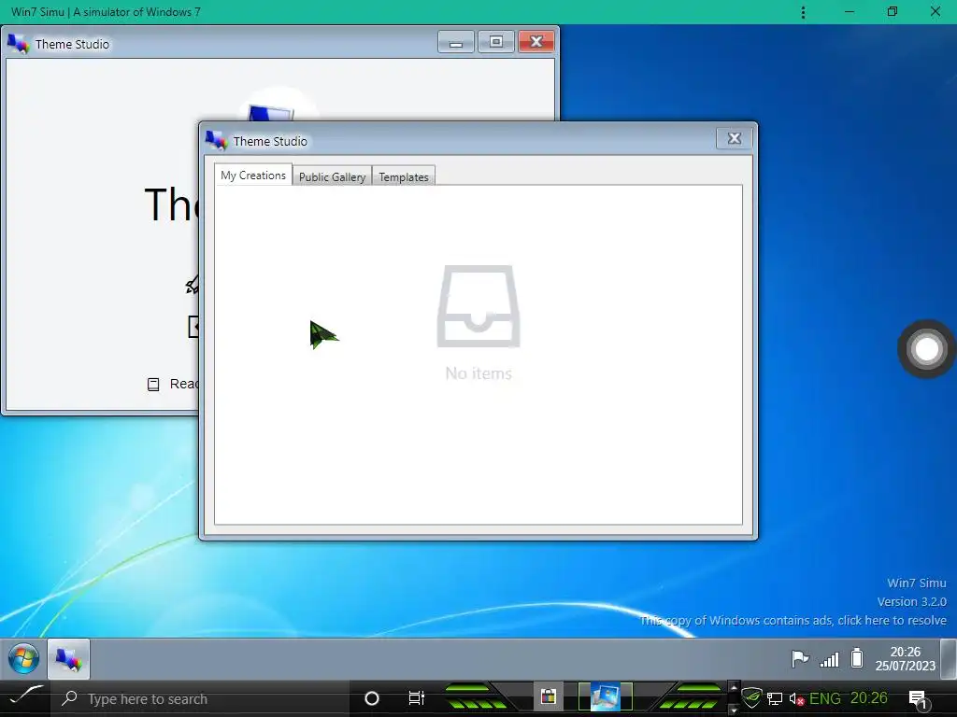This screenshot has height=717, width=957.
Task: Open the Action Center flag icon
Action: (800, 658)
